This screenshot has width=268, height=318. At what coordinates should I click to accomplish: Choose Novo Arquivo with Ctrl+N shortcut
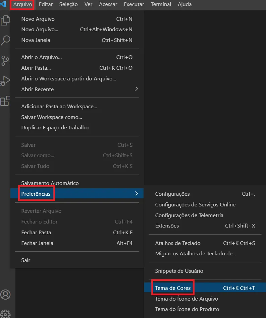[x=77, y=19]
